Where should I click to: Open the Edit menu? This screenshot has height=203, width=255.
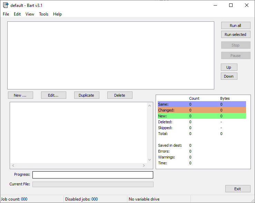[17, 14]
